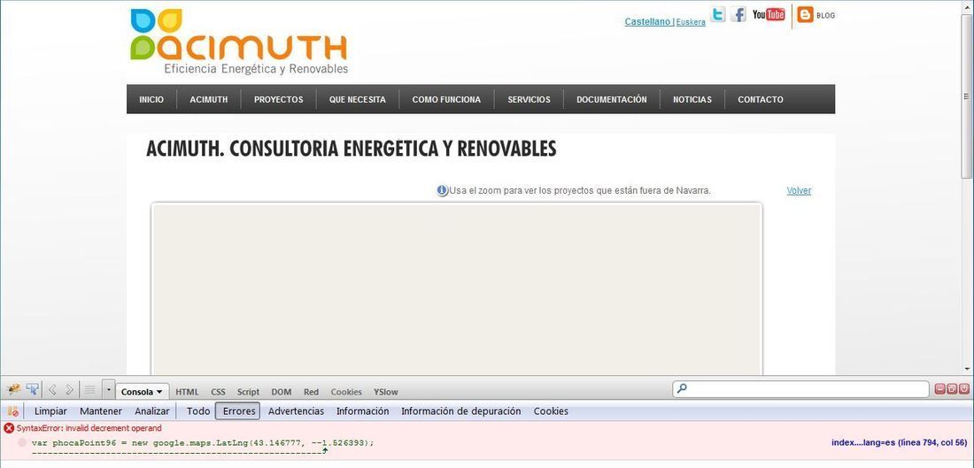Deactivate Firebug with red close icon
Screen dimensions: 974x468
click(x=963, y=389)
